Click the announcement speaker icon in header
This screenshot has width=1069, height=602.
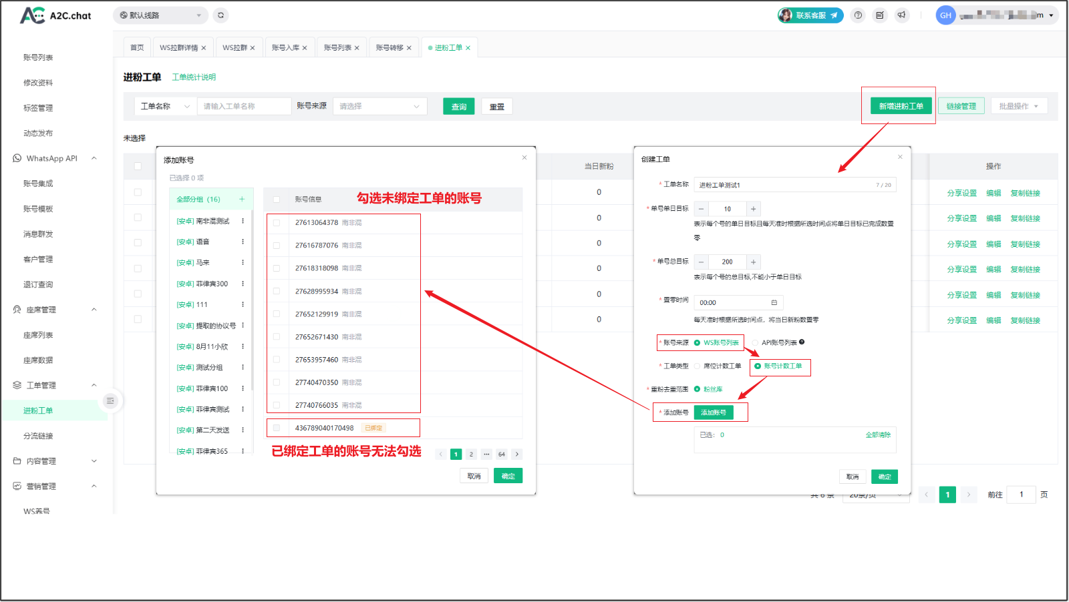click(x=902, y=15)
